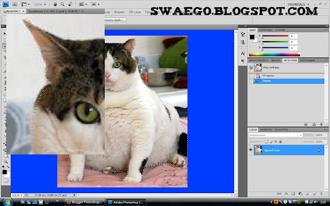The width and height of the screenshot is (330, 206).
Task: Click lock icon on background layer row
Action: point(319,150)
